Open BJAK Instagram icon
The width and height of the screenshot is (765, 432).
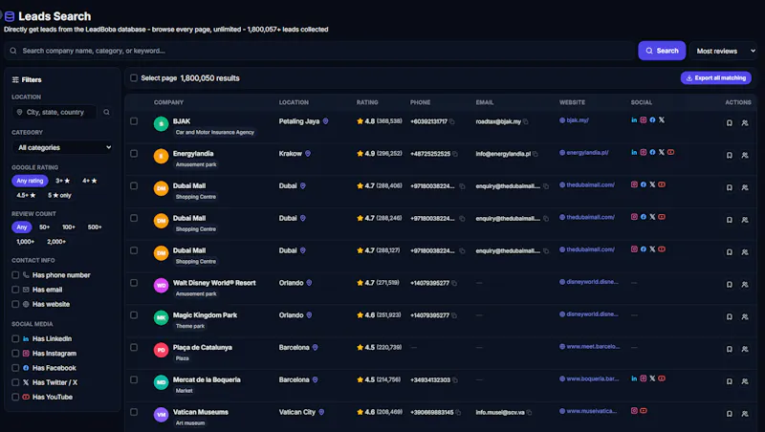643,119
